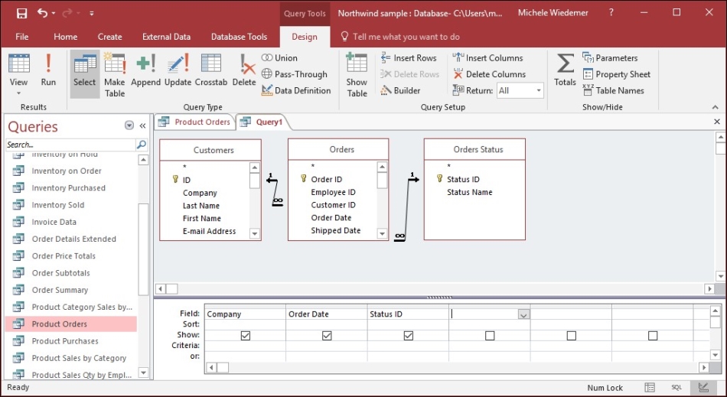Switch to the Home ribbon tab

(65, 37)
